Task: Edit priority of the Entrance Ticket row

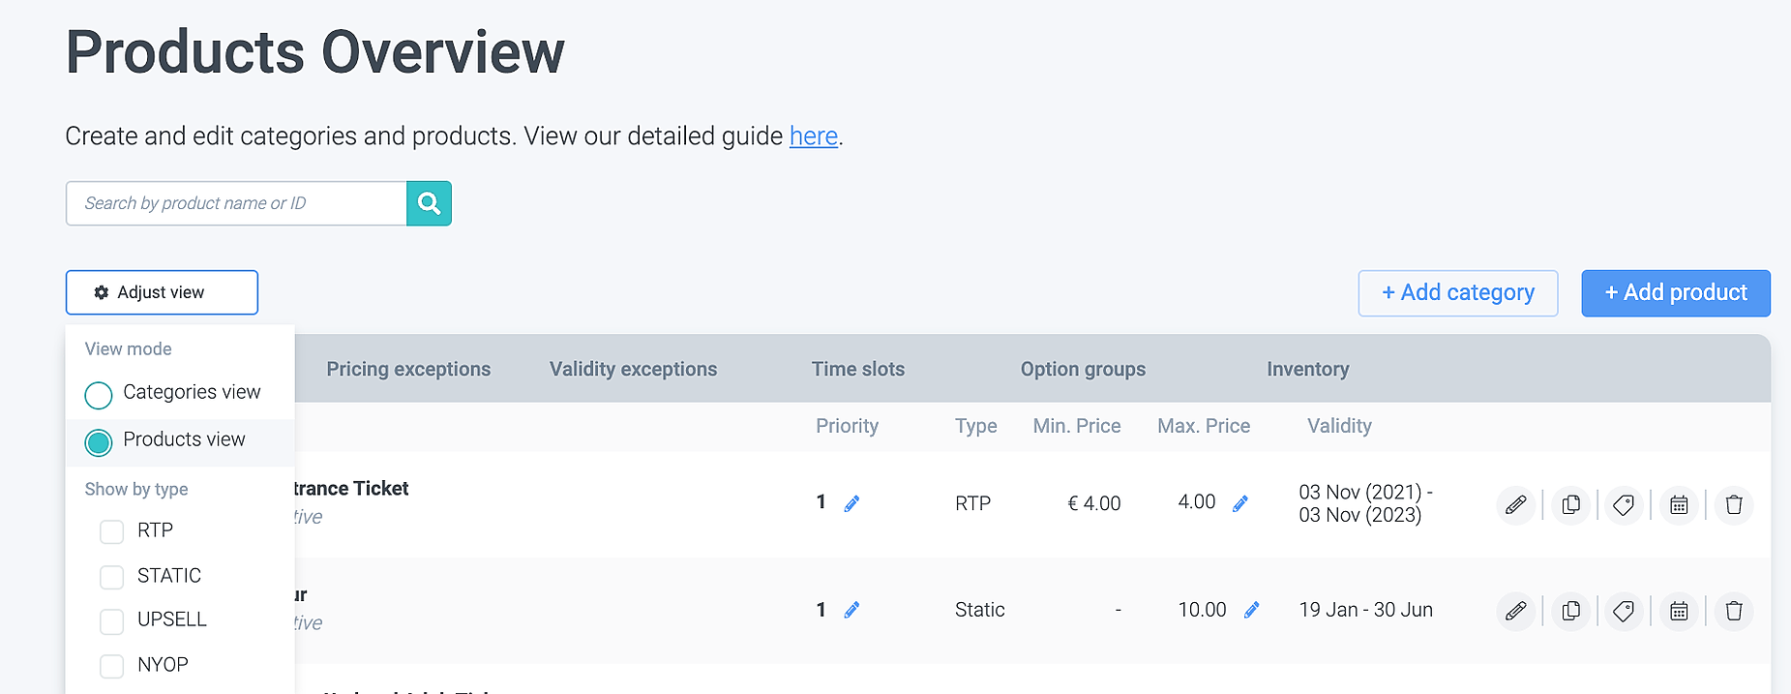Action: click(851, 503)
